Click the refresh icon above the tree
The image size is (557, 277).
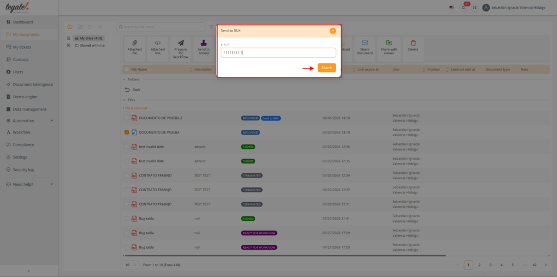click(x=100, y=27)
